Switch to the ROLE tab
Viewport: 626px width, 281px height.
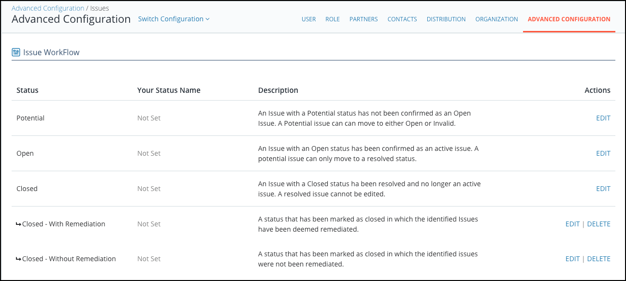[x=333, y=19]
